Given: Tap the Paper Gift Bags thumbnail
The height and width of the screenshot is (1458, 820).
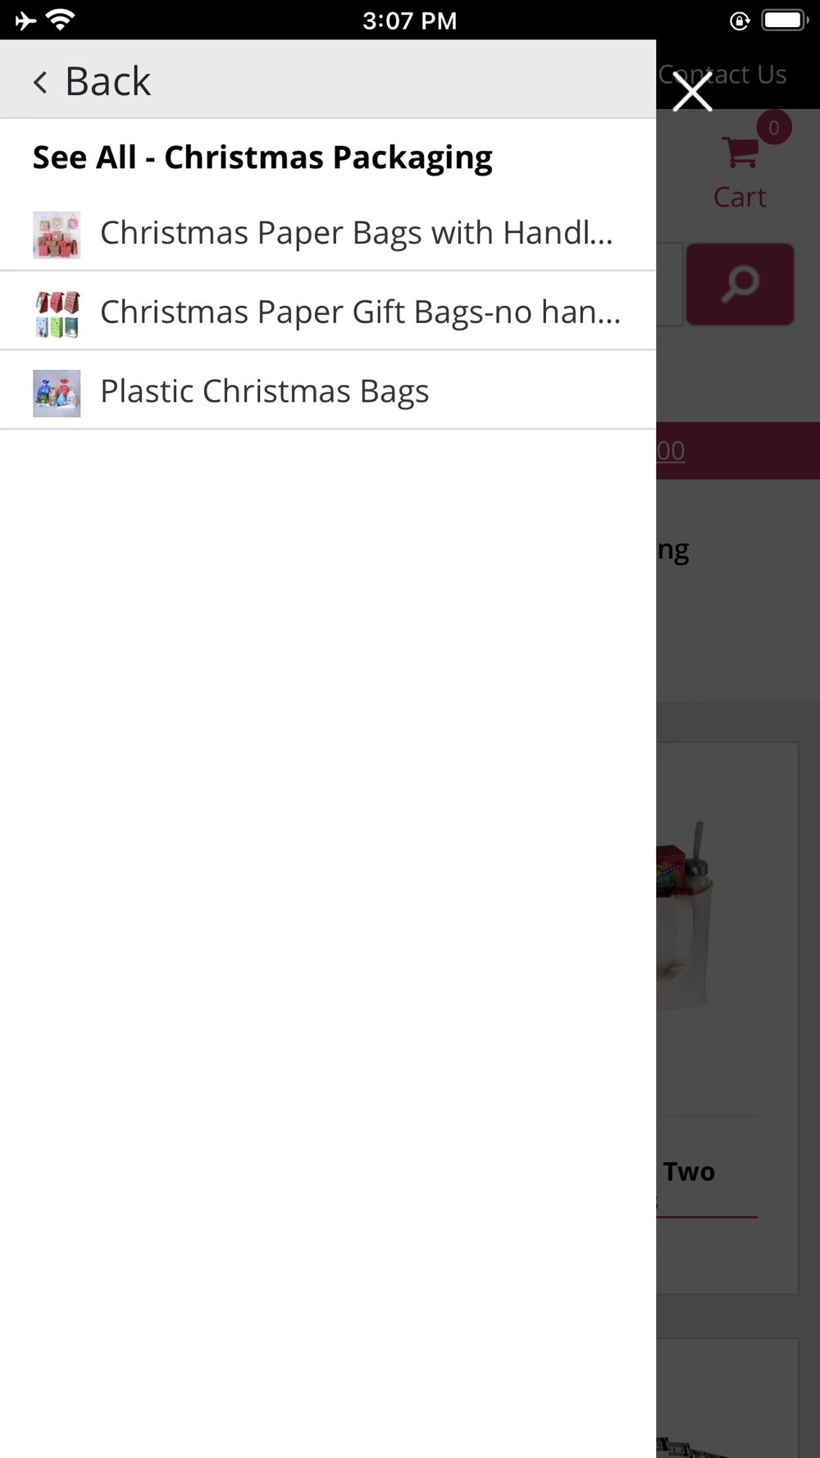Looking at the screenshot, I should tap(57, 314).
